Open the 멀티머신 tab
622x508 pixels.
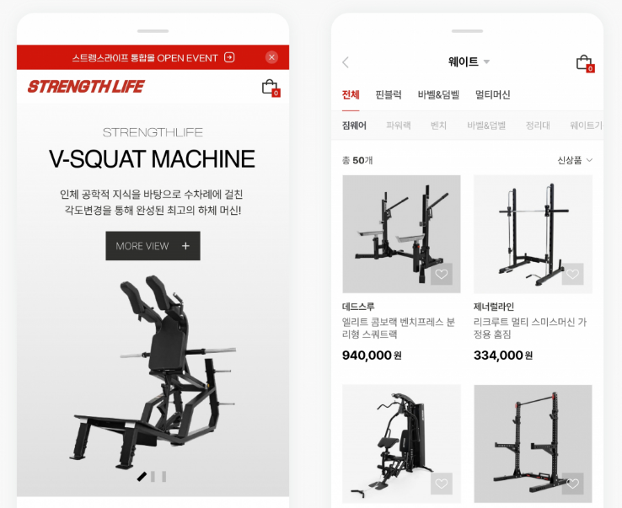[492, 95]
